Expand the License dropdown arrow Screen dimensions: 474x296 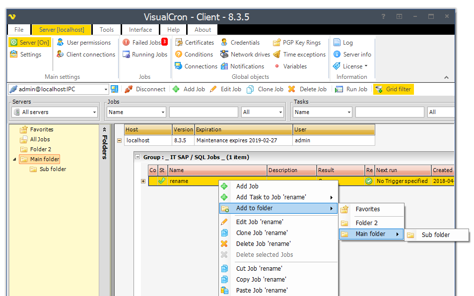click(x=366, y=66)
